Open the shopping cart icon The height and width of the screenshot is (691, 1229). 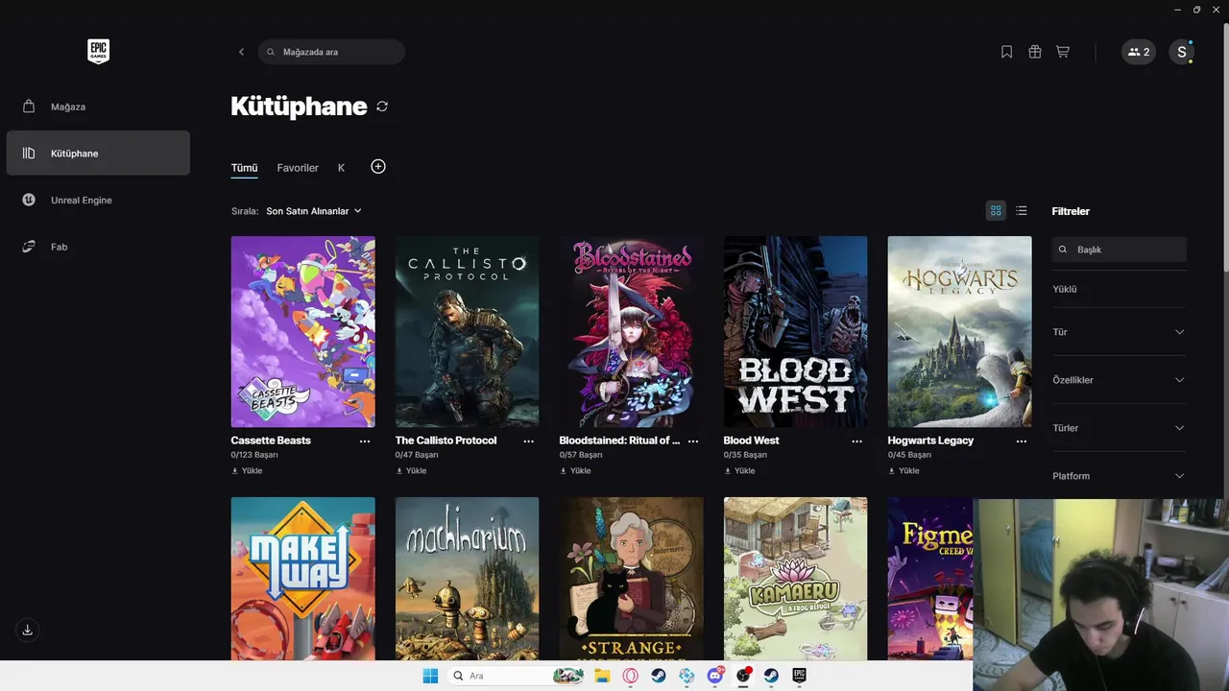[x=1063, y=52]
